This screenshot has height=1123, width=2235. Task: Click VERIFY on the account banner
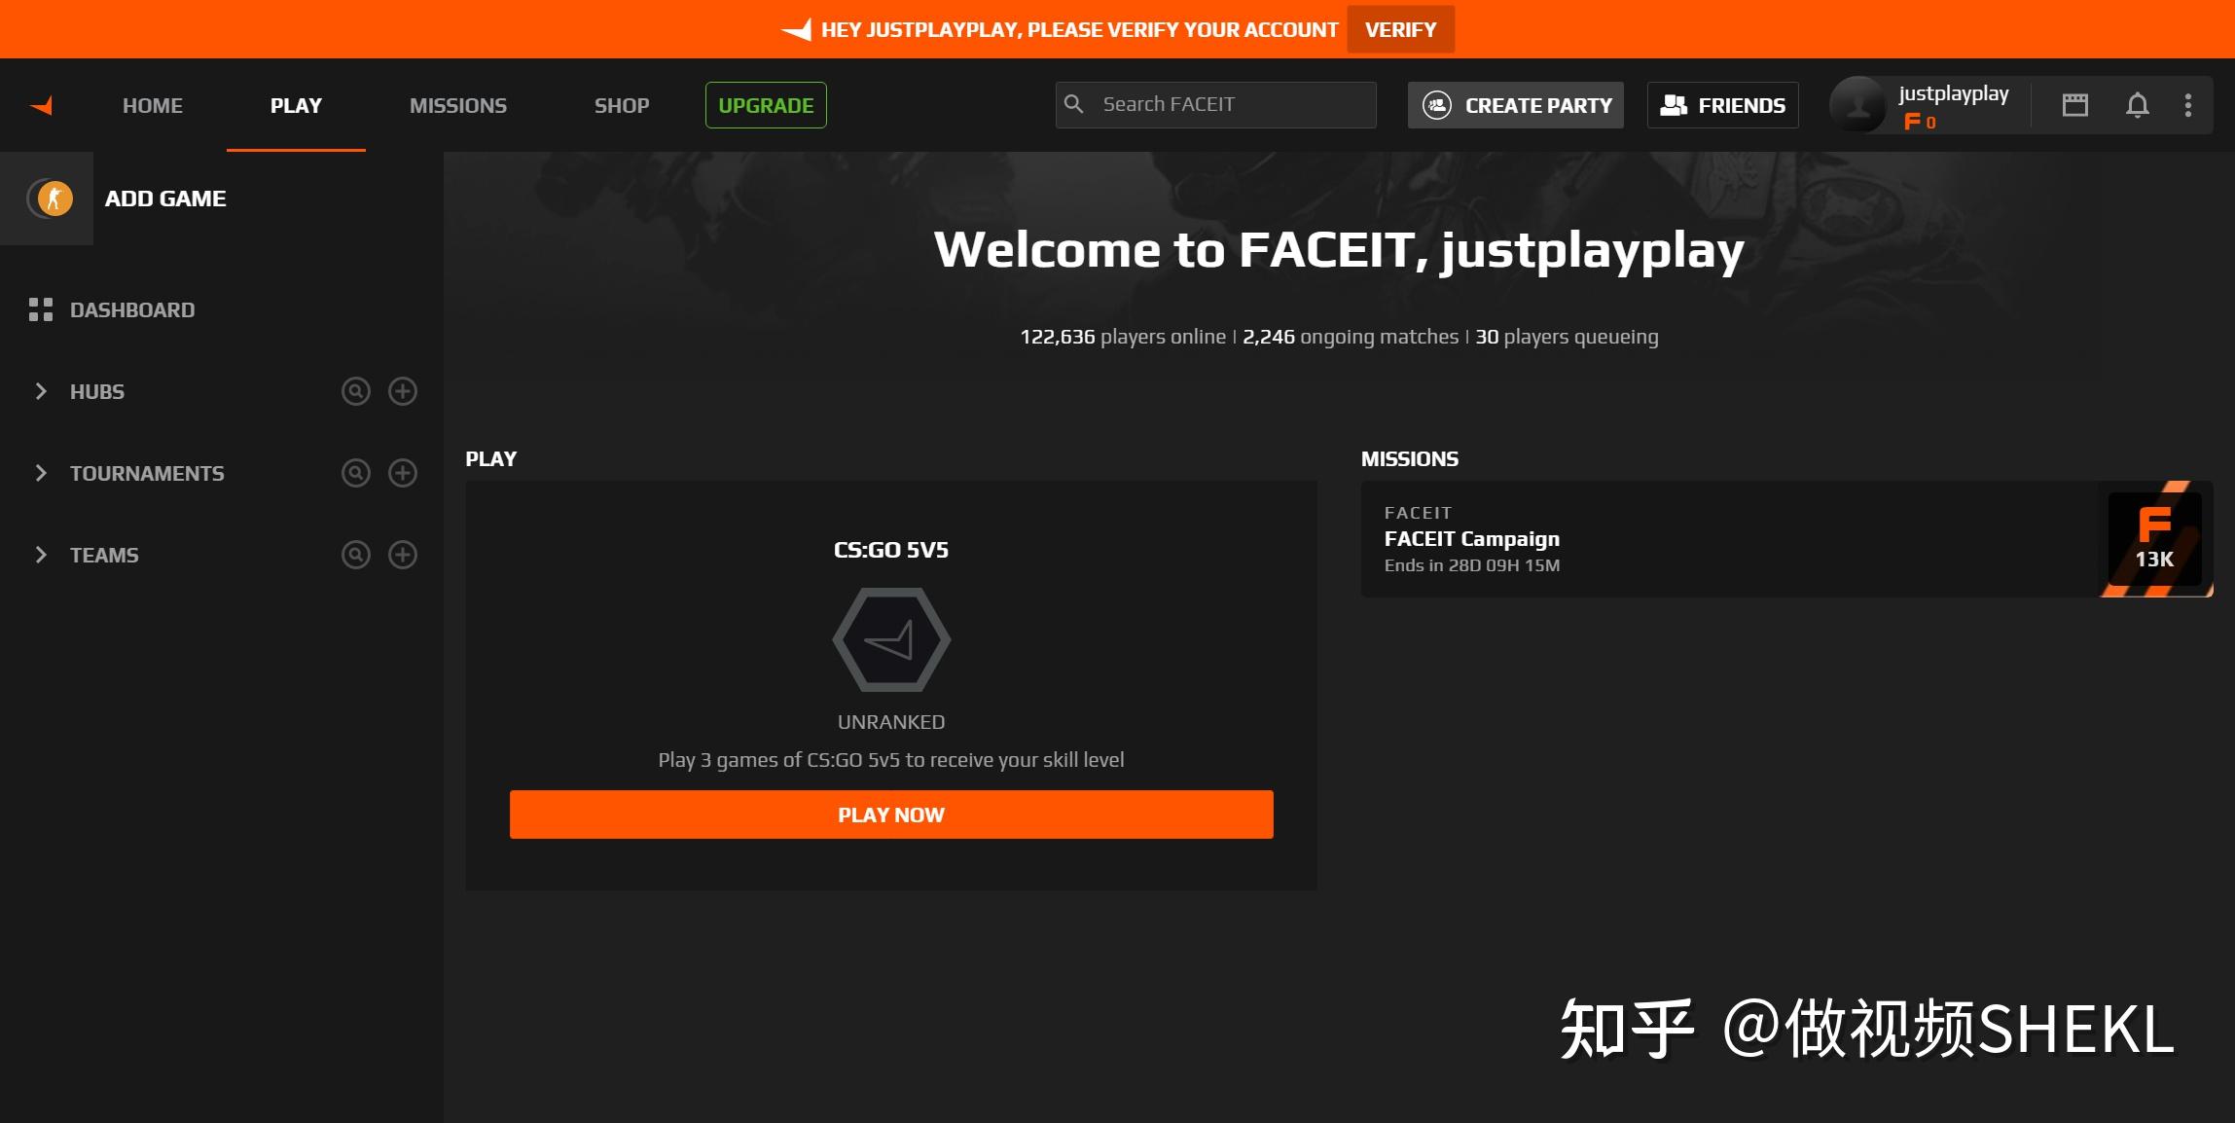[1400, 28]
